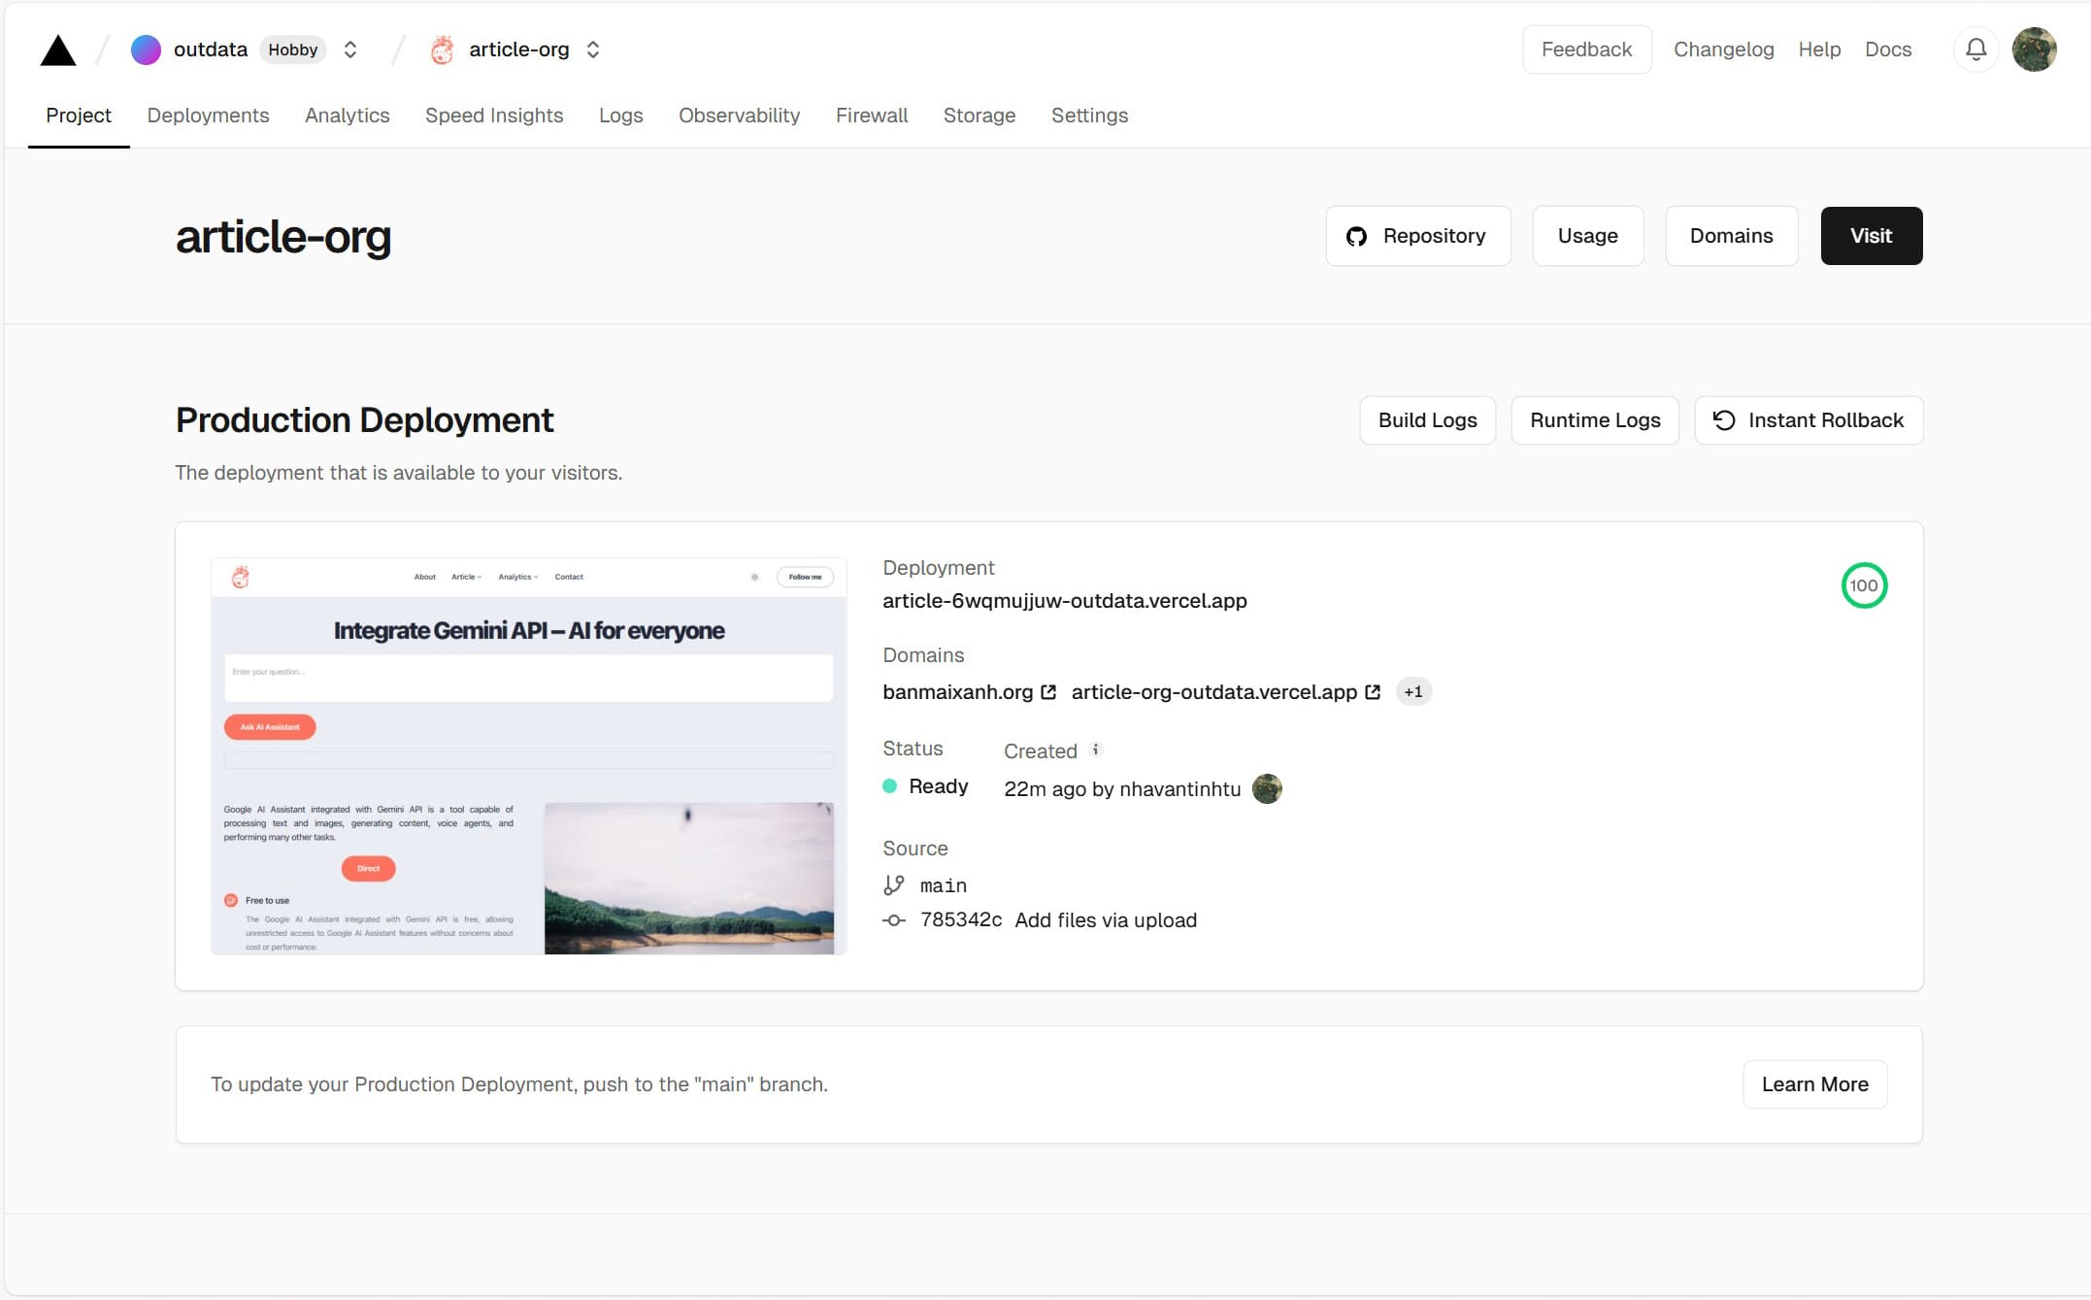
Task: Click the Domains button
Action: [x=1732, y=236]
